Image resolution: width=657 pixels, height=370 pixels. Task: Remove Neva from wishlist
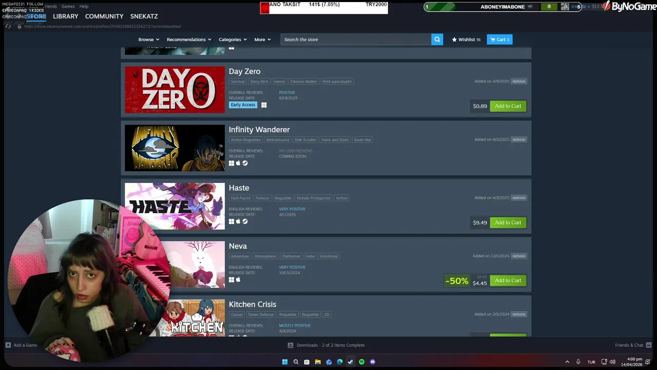pos(519,256)
